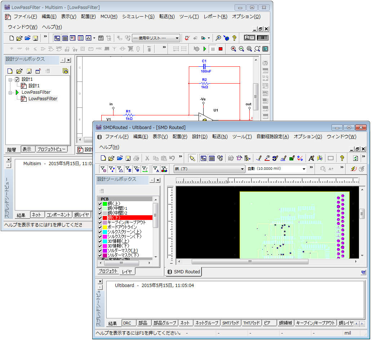This screenshot has width=373, height=340.
Task: Open 設計(D) menu in Ultiboard
Action: 200,137
